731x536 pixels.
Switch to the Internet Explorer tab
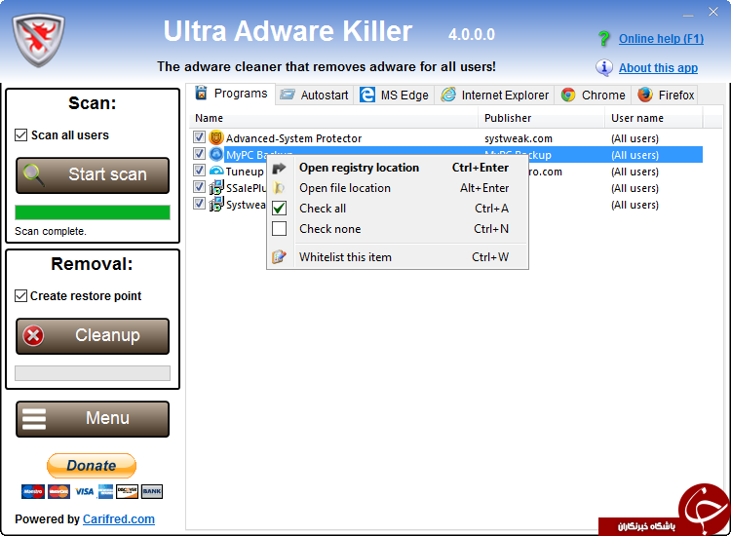(494, 96)
